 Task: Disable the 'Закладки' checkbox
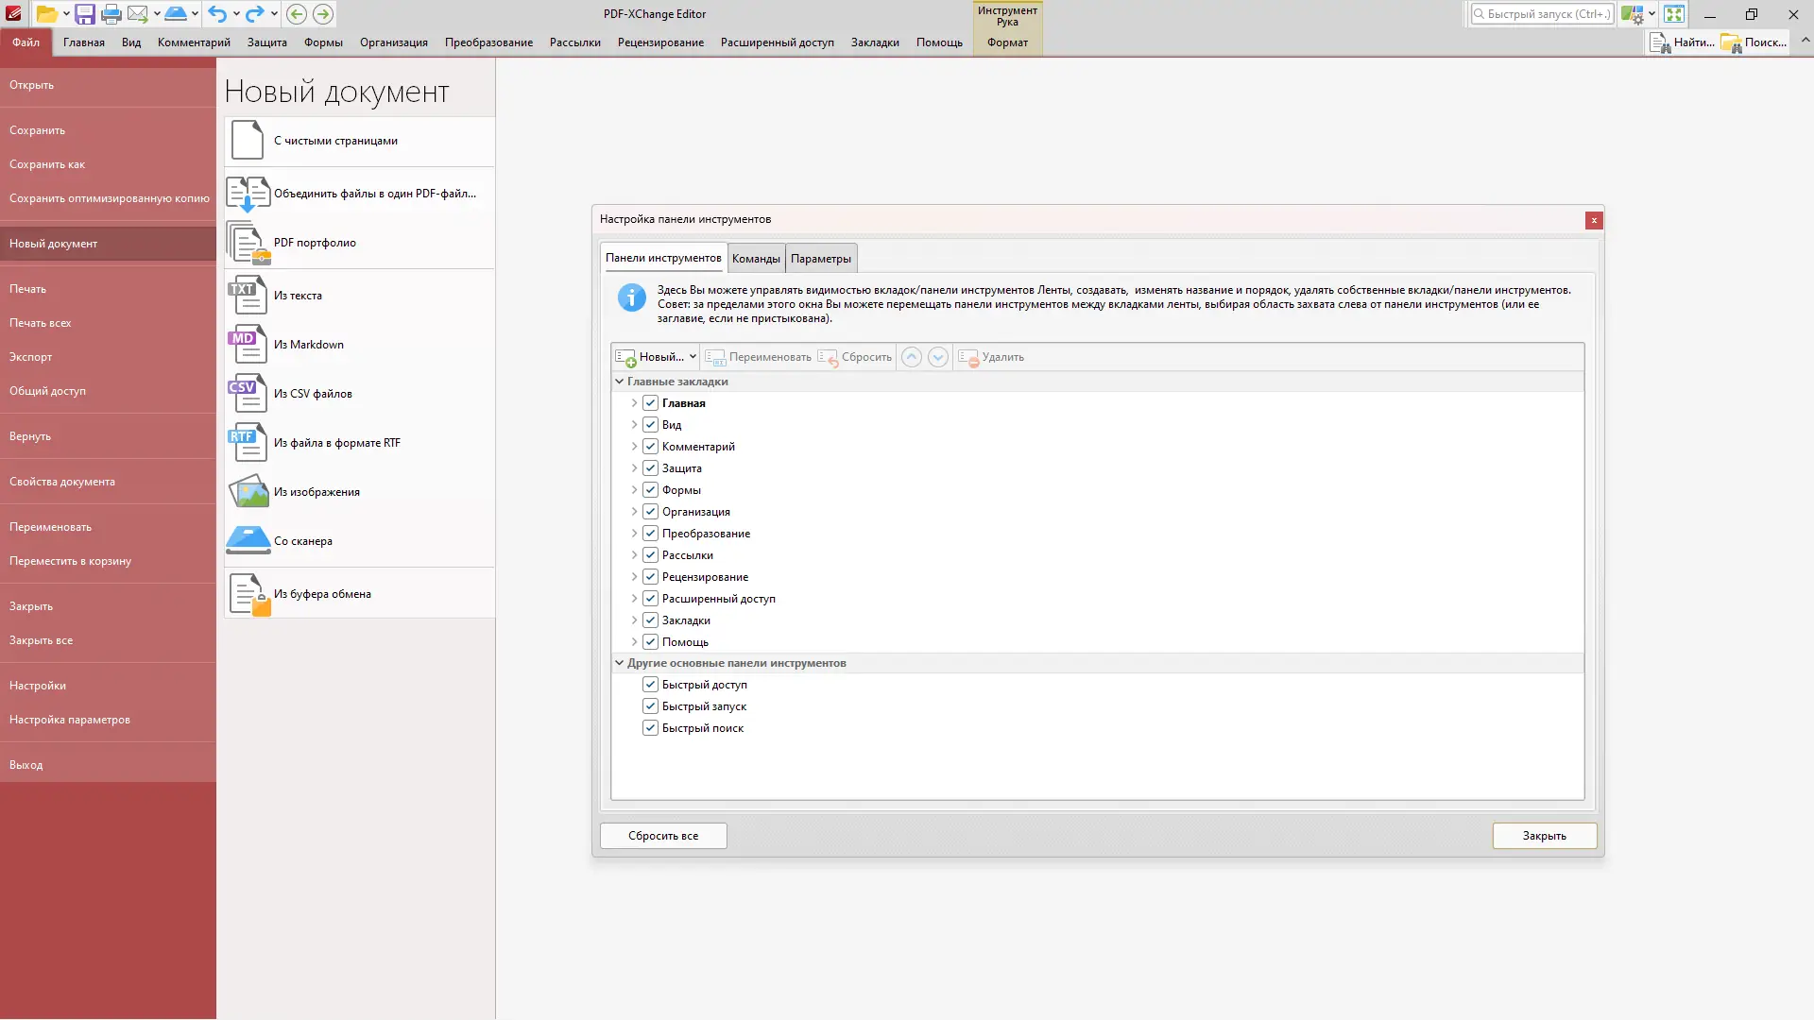click(x=650, y=620)
